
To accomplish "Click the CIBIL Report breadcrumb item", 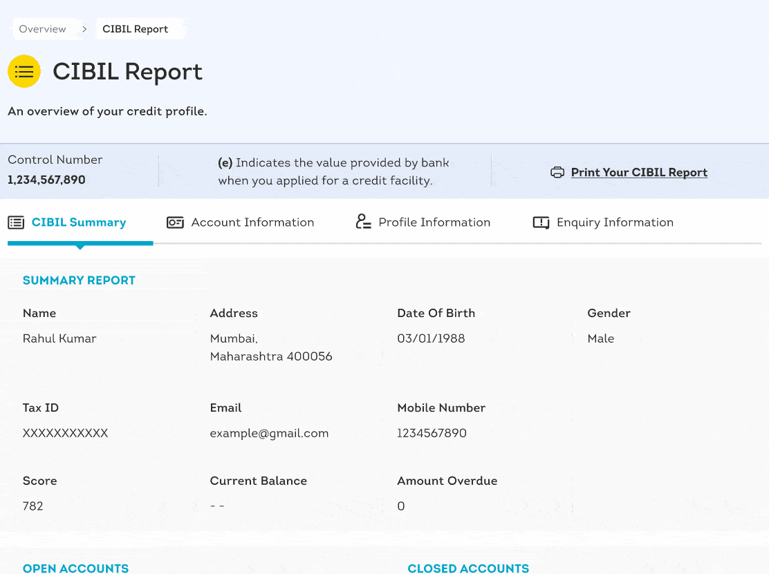I will [136, 30].
